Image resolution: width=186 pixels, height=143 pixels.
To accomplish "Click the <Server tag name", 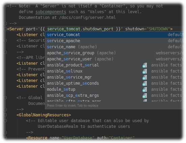I will point(16,29).
